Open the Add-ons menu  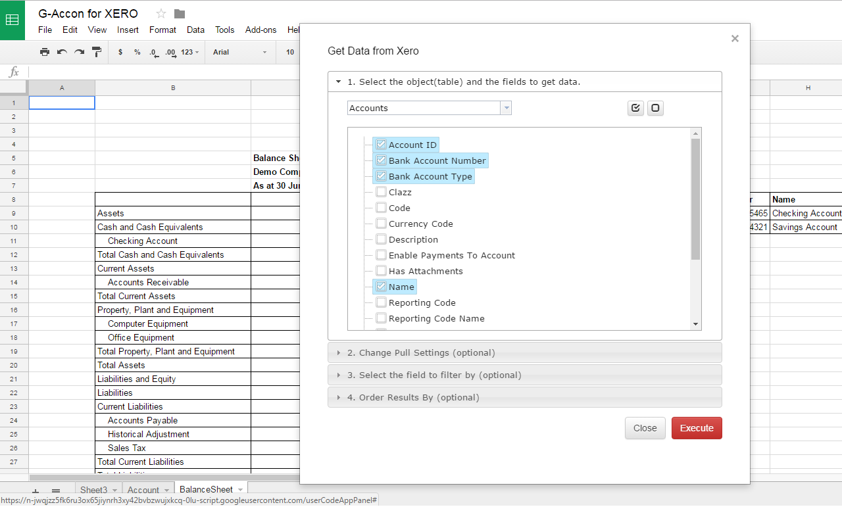coord(260,30)
